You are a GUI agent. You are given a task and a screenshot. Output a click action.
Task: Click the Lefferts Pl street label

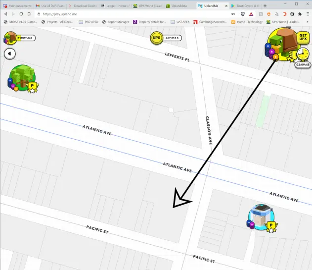pos(177,57)
